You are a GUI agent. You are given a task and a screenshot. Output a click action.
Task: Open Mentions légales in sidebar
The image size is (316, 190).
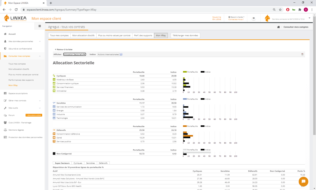click(x=16, y=130)
